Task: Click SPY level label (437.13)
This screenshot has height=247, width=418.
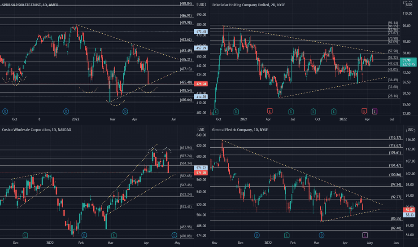Action: (x=186, y=69)
